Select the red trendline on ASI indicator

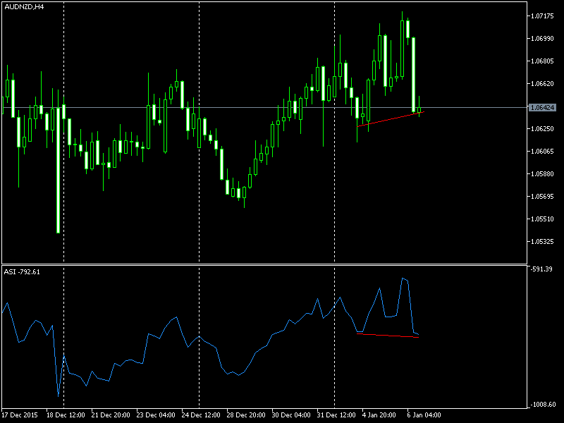(x=388, y=336)
